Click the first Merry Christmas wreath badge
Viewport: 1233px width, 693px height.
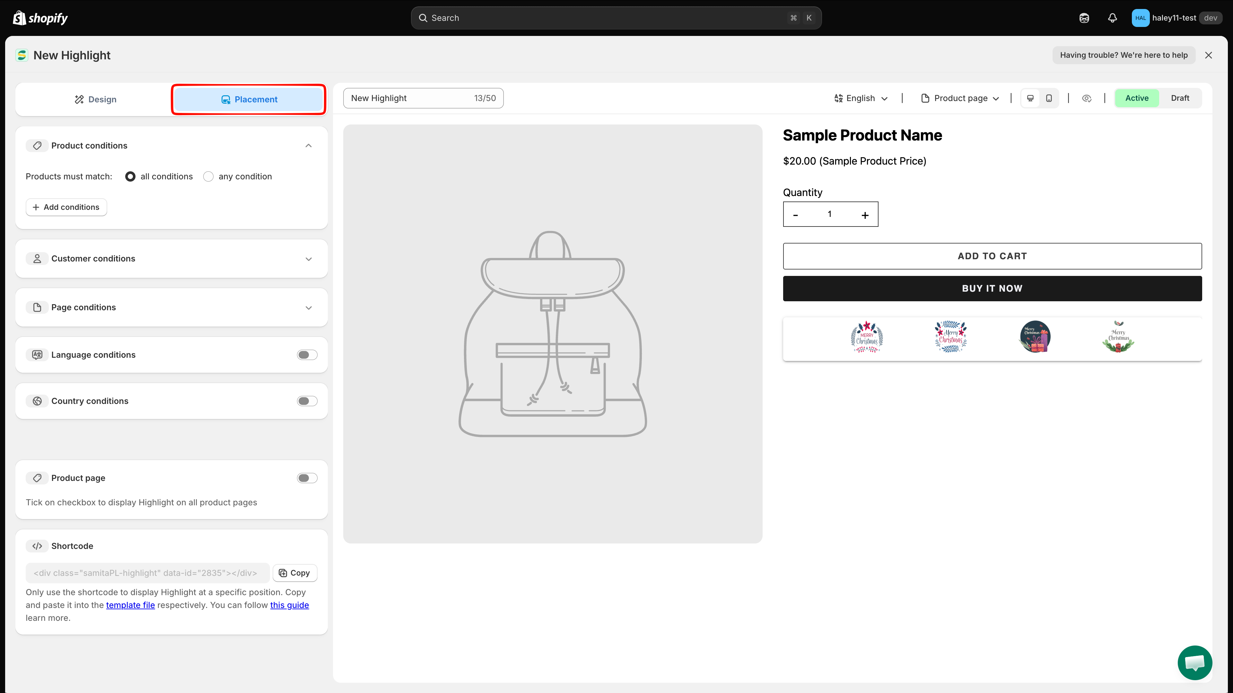coord(867,337)
